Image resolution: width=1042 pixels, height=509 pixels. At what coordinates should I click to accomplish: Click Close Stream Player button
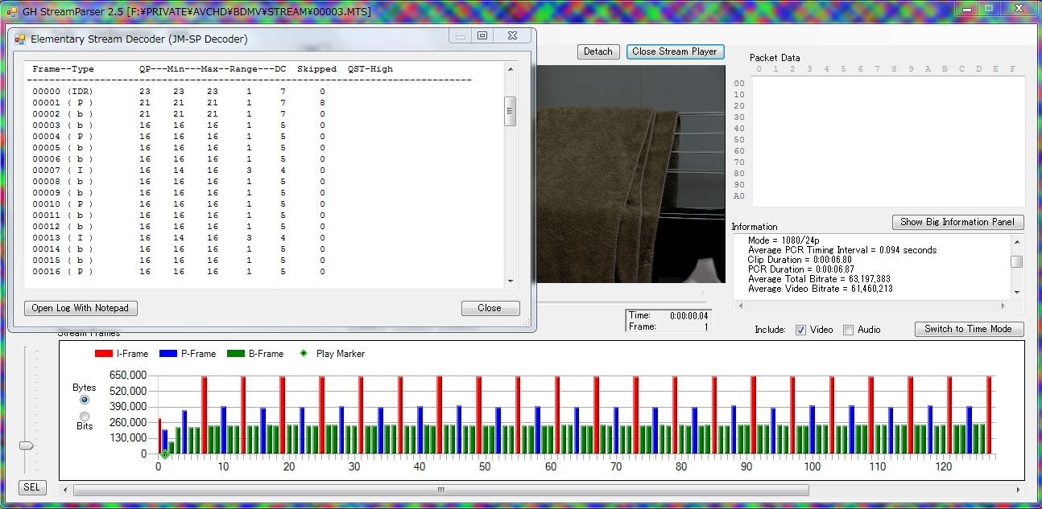coord(674,51)
